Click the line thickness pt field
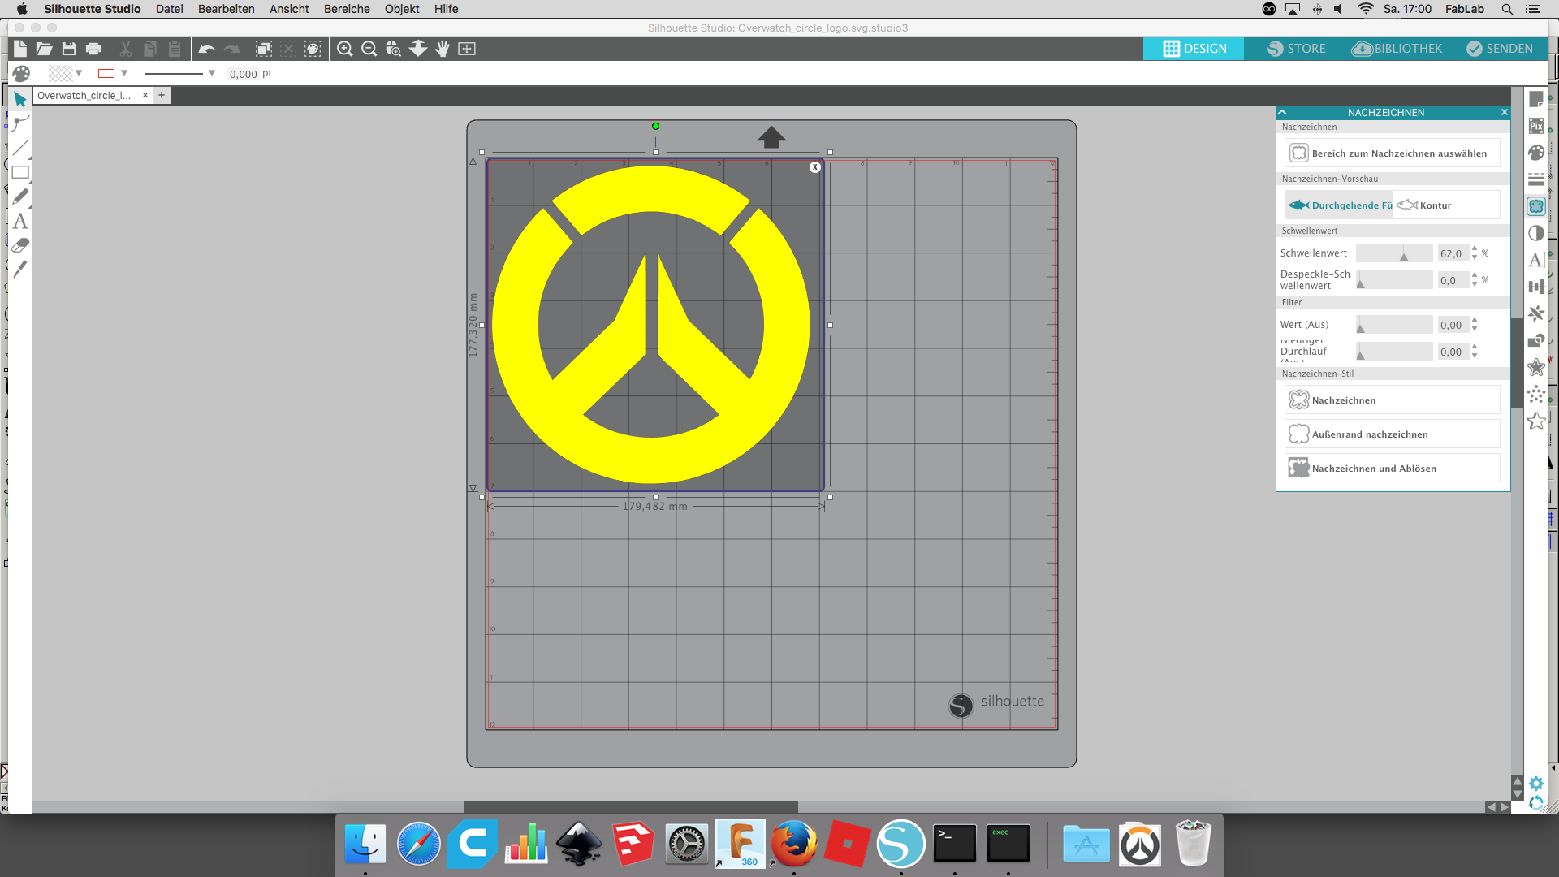This screenshot has width=1559, height=877. (243, 74)
